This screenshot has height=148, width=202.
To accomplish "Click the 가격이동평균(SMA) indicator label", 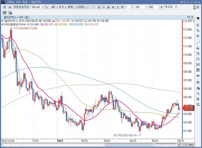I will (14, 25).
